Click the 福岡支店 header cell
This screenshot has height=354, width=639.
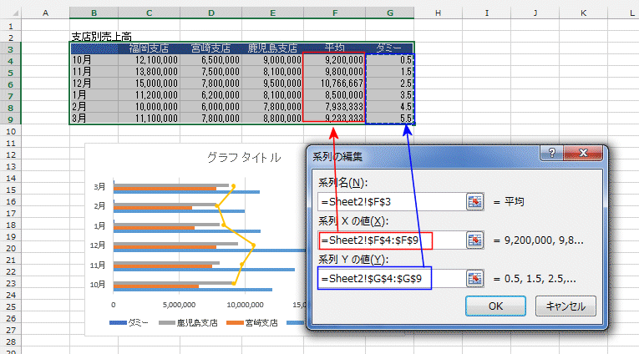click(x=149, y=48)
